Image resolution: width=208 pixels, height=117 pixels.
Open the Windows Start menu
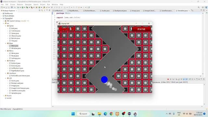[73, 114]
